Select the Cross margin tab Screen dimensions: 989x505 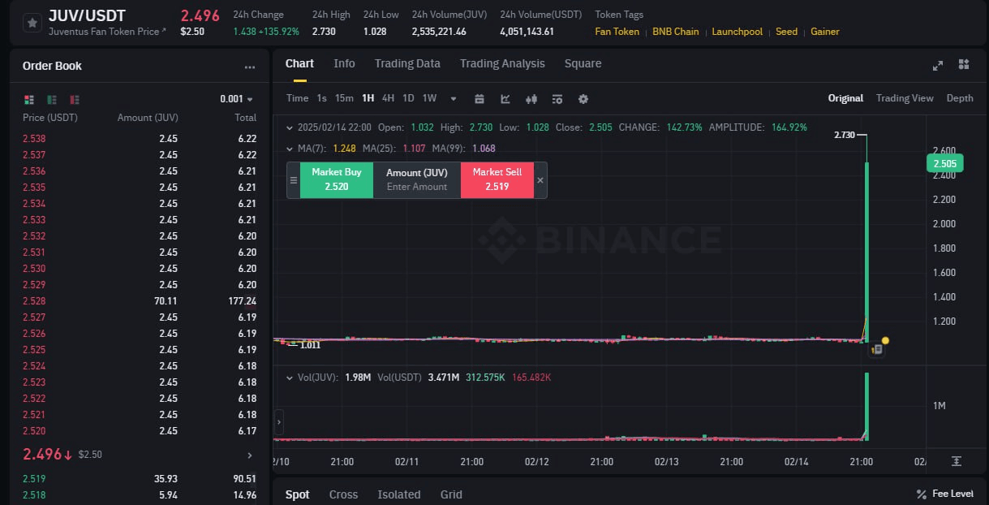click(x=344, y=494)
